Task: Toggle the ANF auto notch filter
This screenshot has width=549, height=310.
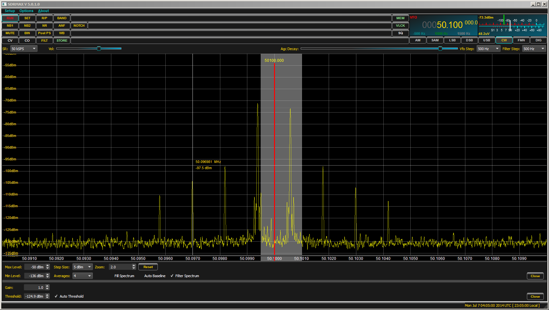Action: (62, 26)
